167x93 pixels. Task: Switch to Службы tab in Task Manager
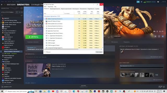tap(97, 9)
